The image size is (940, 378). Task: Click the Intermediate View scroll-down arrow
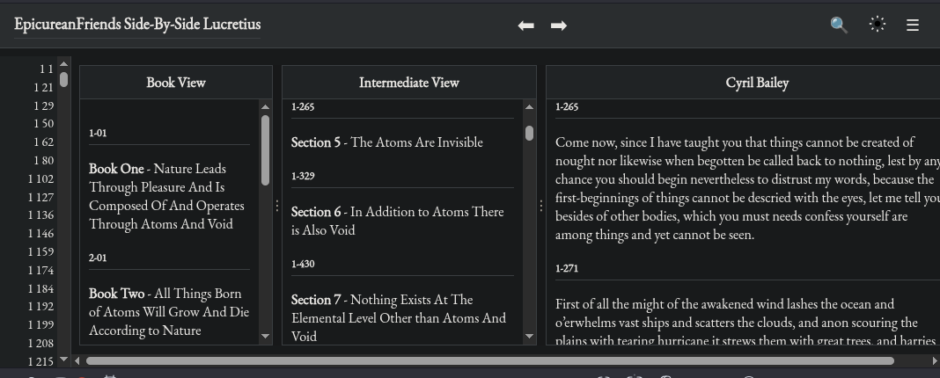click(529, 337)
